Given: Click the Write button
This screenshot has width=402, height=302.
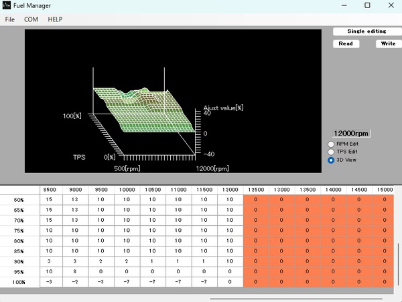Looking at the screenshot, I should coord(389,43).
